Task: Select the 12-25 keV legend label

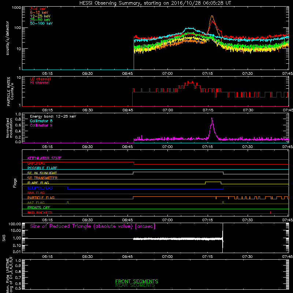Action: [40, 16]
